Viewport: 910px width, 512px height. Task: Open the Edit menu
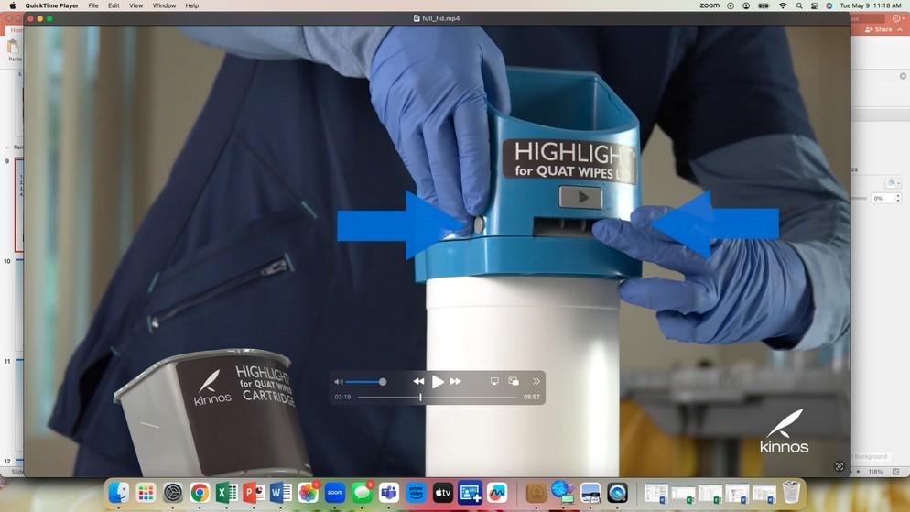click(114, 5)
